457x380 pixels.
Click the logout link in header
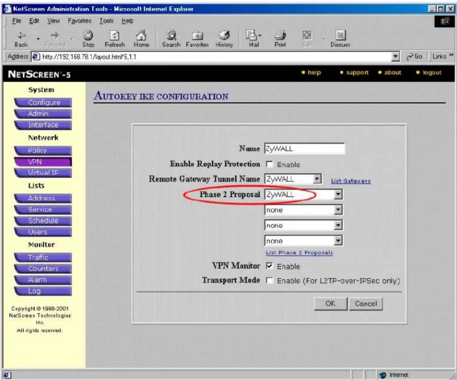[432, 72]
